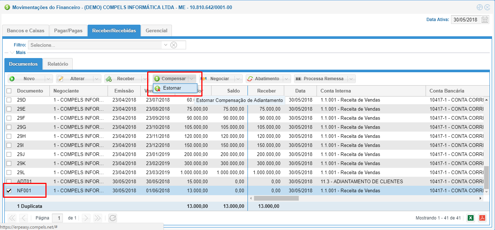Click the horizontal scrollbar right arrow
The image size is (495, 230).
[x=480, y=198]
